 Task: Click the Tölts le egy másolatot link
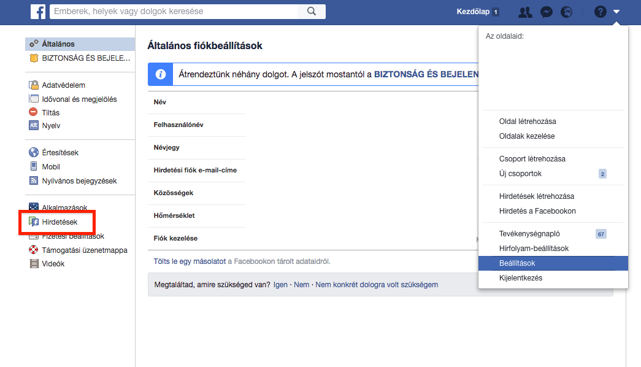tap(190, 261)
